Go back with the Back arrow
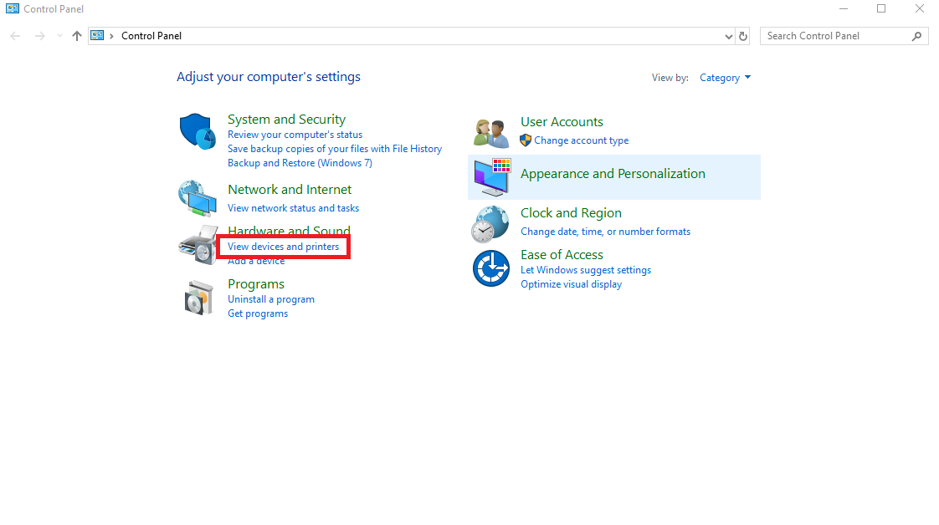Screen dimensions: 939x525 [16, 36]
